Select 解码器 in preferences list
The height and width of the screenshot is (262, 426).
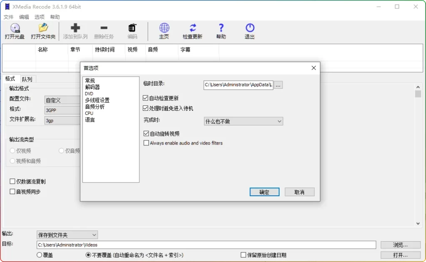pyautogui.click(x=92, y=87)
